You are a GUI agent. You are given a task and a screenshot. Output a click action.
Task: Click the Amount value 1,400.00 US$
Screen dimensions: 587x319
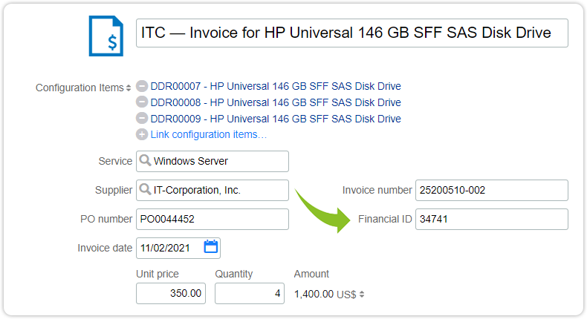(325, 295)
